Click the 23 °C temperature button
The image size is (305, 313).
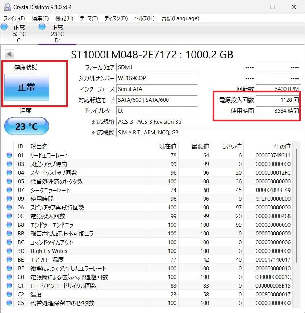pyautogui.click(x=26, y=126)
